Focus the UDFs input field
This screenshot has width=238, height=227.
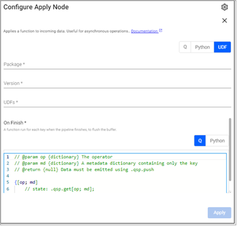tap(118, 102)
